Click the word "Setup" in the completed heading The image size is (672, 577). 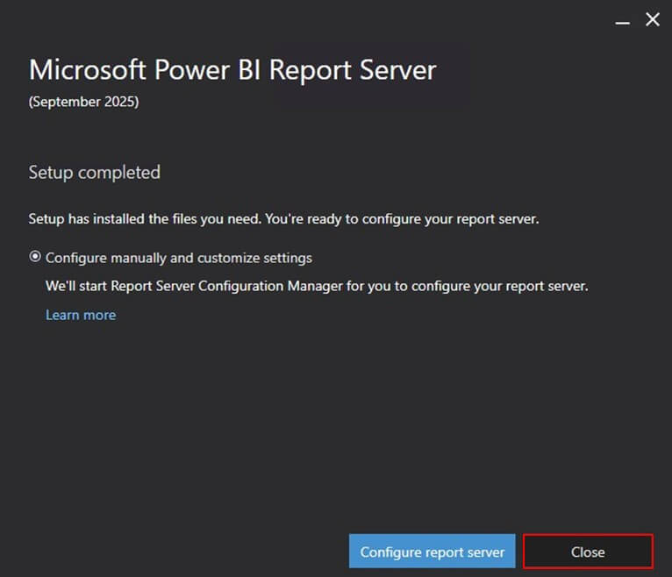(x=50, y=172)
